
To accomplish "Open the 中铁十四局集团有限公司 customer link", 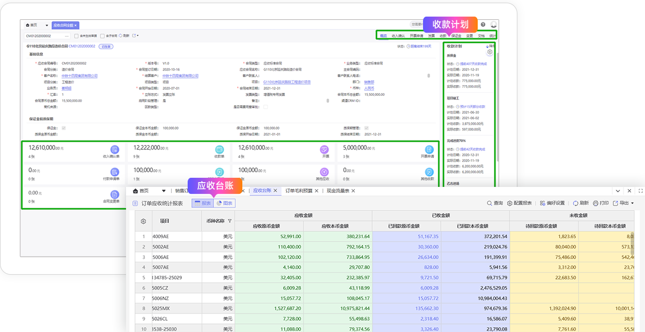I will point(79,76).
